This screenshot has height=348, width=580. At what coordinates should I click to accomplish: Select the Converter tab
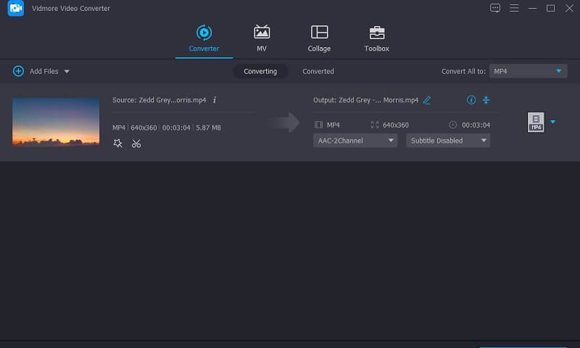tap(204, 38)
